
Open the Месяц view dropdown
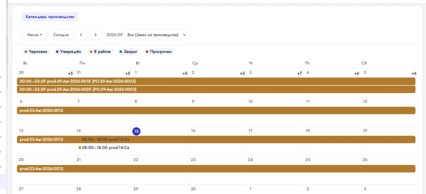[35, 35]
